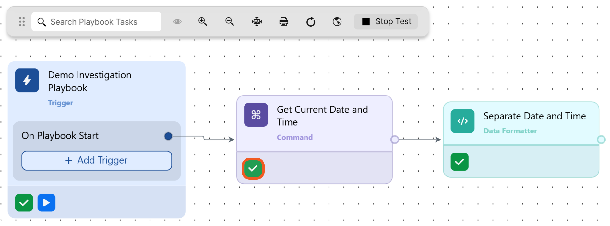Click the lightning bolt trigger icon
610x226 pixels.
(27, 80)
